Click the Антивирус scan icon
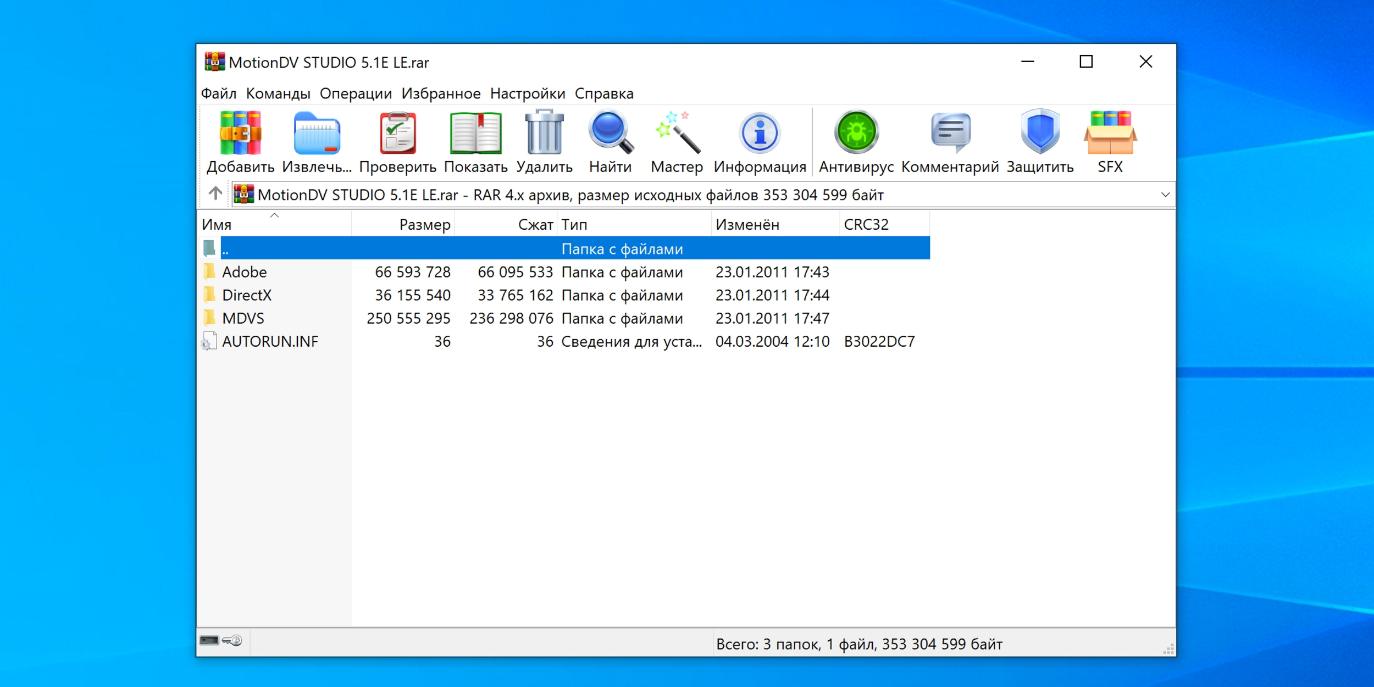This screenshot has height=687, width=1374. (857, 134)
